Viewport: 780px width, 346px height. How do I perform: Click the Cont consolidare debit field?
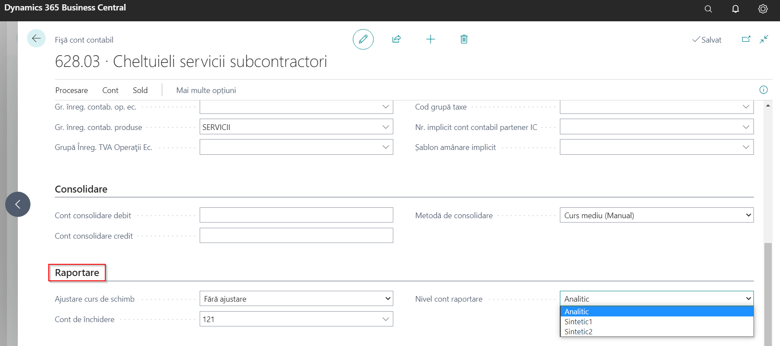point(296,215)
